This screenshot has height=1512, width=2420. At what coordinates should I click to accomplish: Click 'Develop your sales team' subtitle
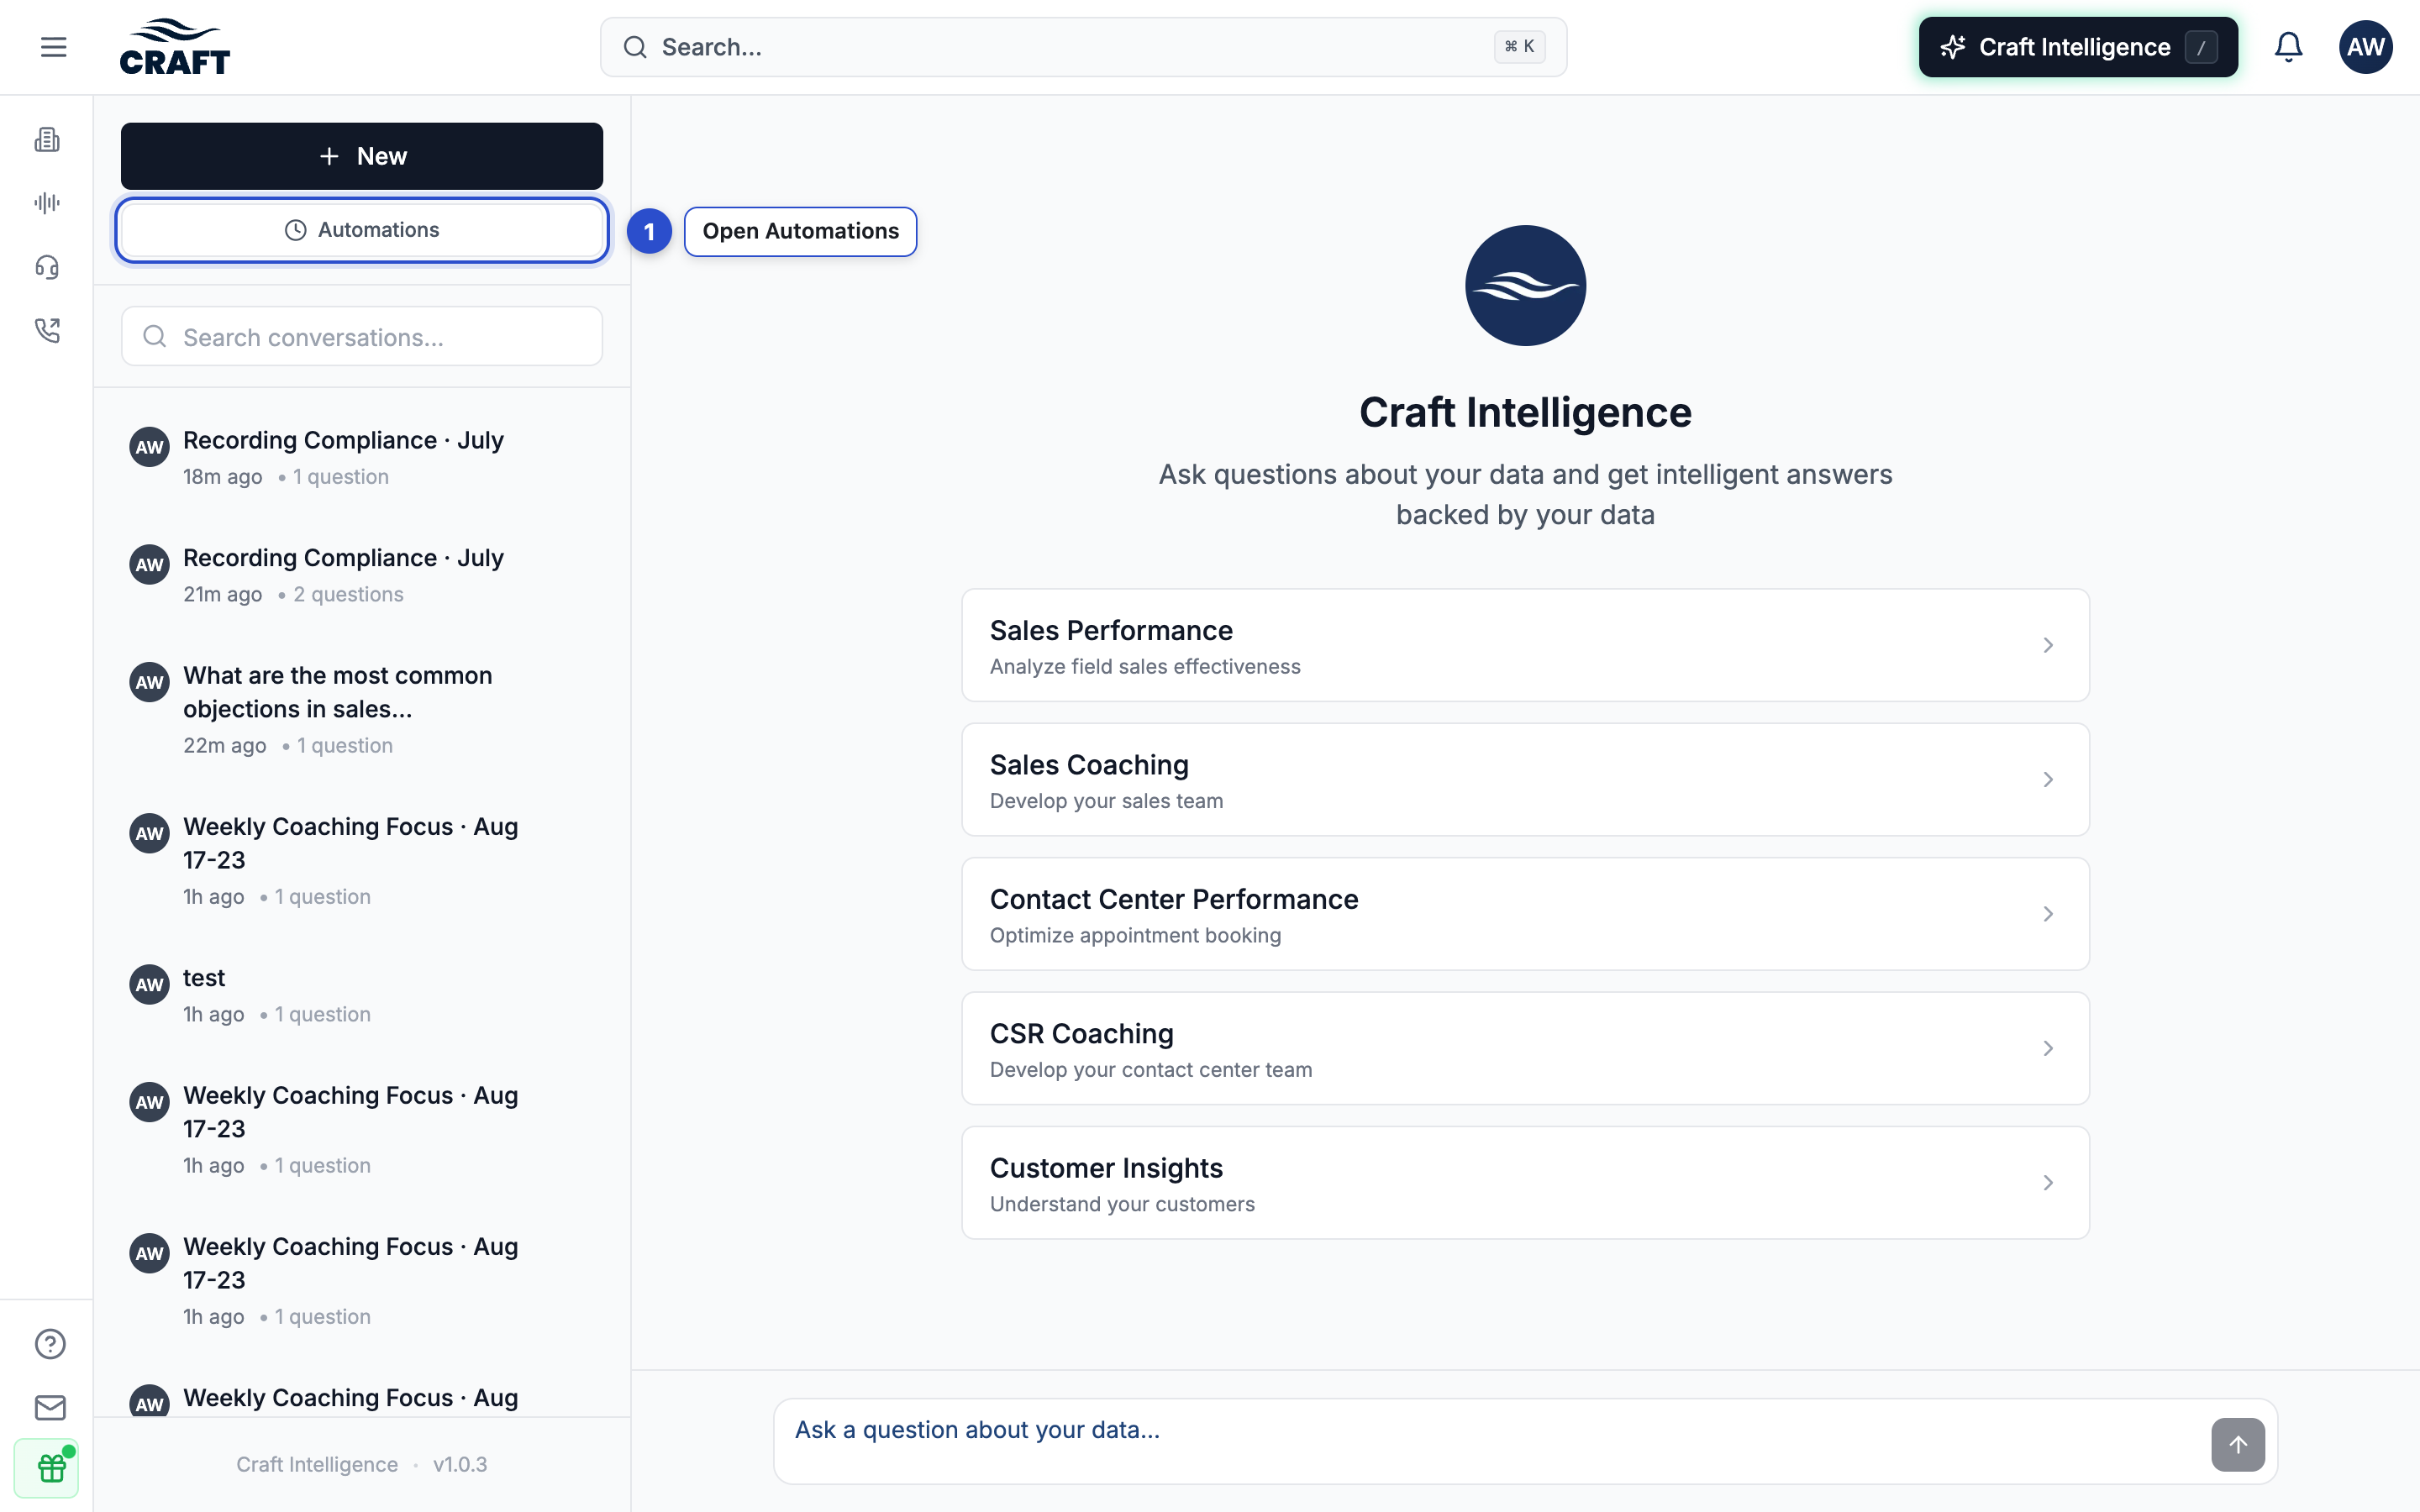(1106, 801)
